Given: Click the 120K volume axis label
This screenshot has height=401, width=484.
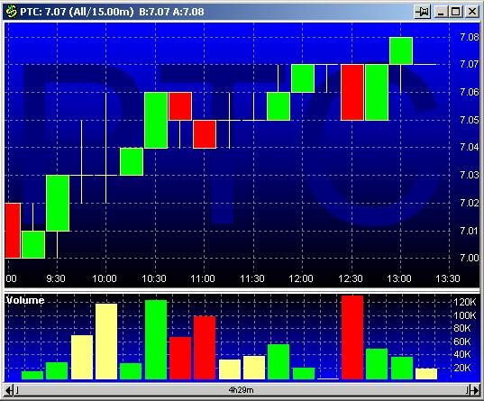Looking at the screenshot, I should [465, 302].
